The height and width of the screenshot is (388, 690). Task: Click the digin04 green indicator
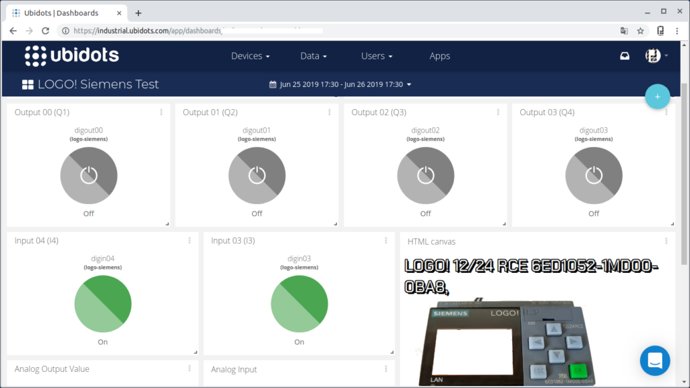click(103, 304)
